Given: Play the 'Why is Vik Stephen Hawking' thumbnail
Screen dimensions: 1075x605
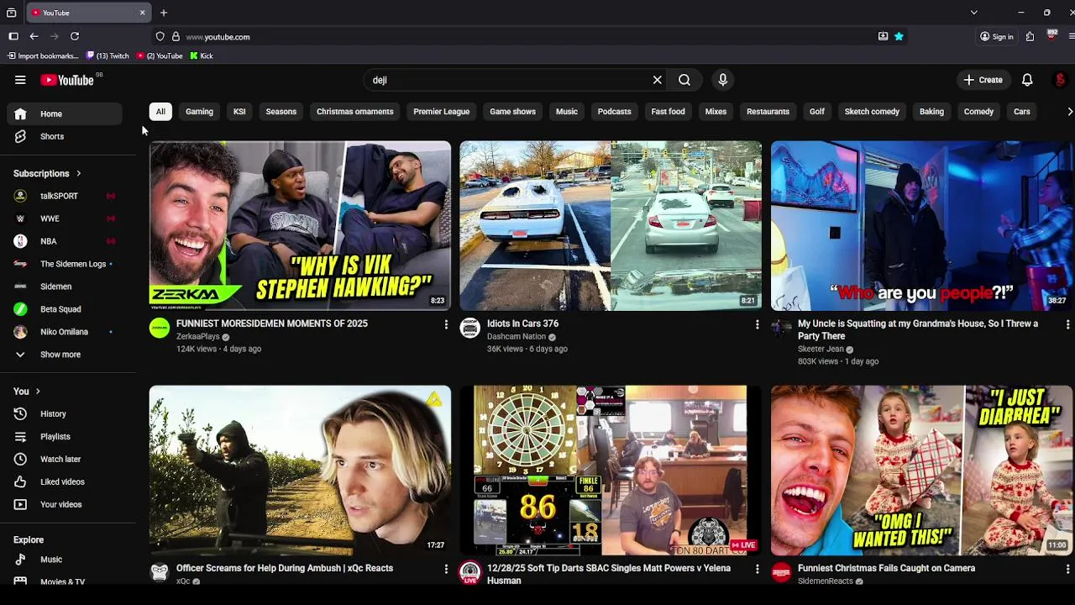Looking at the screenshot, I should [x=300, y=225].
